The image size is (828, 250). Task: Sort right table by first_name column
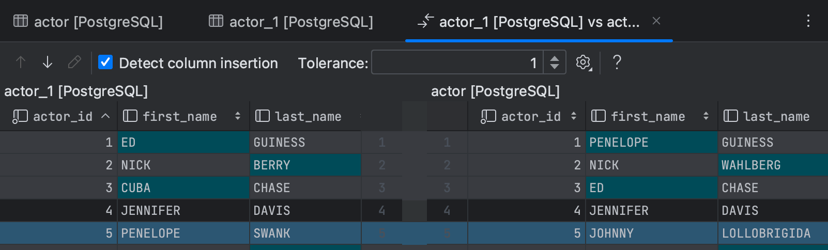(648, 116)
